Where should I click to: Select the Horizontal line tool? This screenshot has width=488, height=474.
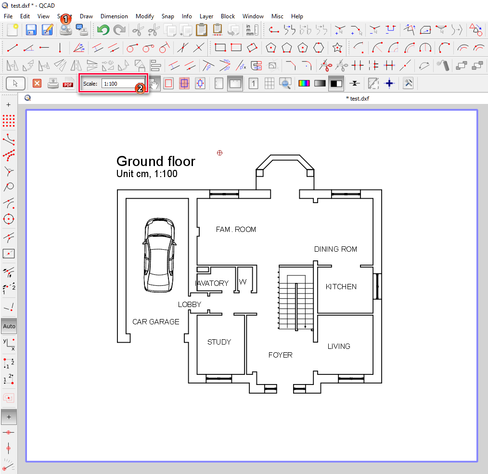(x=44, y=48)
